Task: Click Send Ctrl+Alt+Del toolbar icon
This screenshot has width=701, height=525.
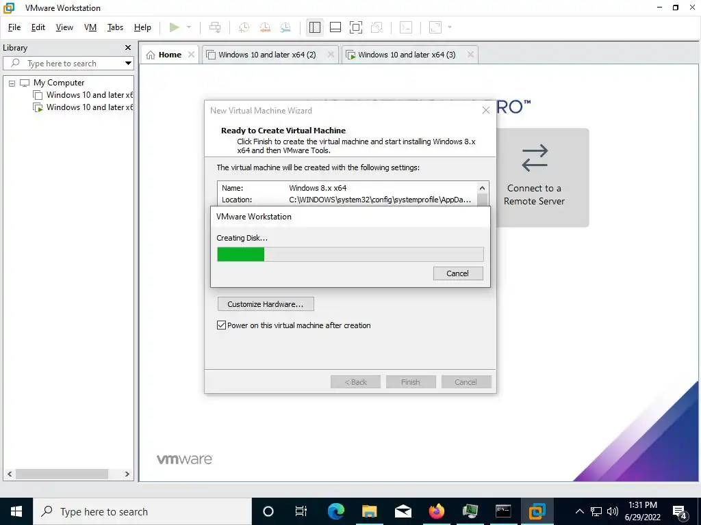Action: pos(215,27)
